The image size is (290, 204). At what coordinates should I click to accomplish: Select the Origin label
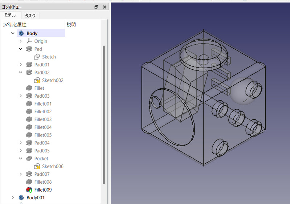click(x=41, y=41)
